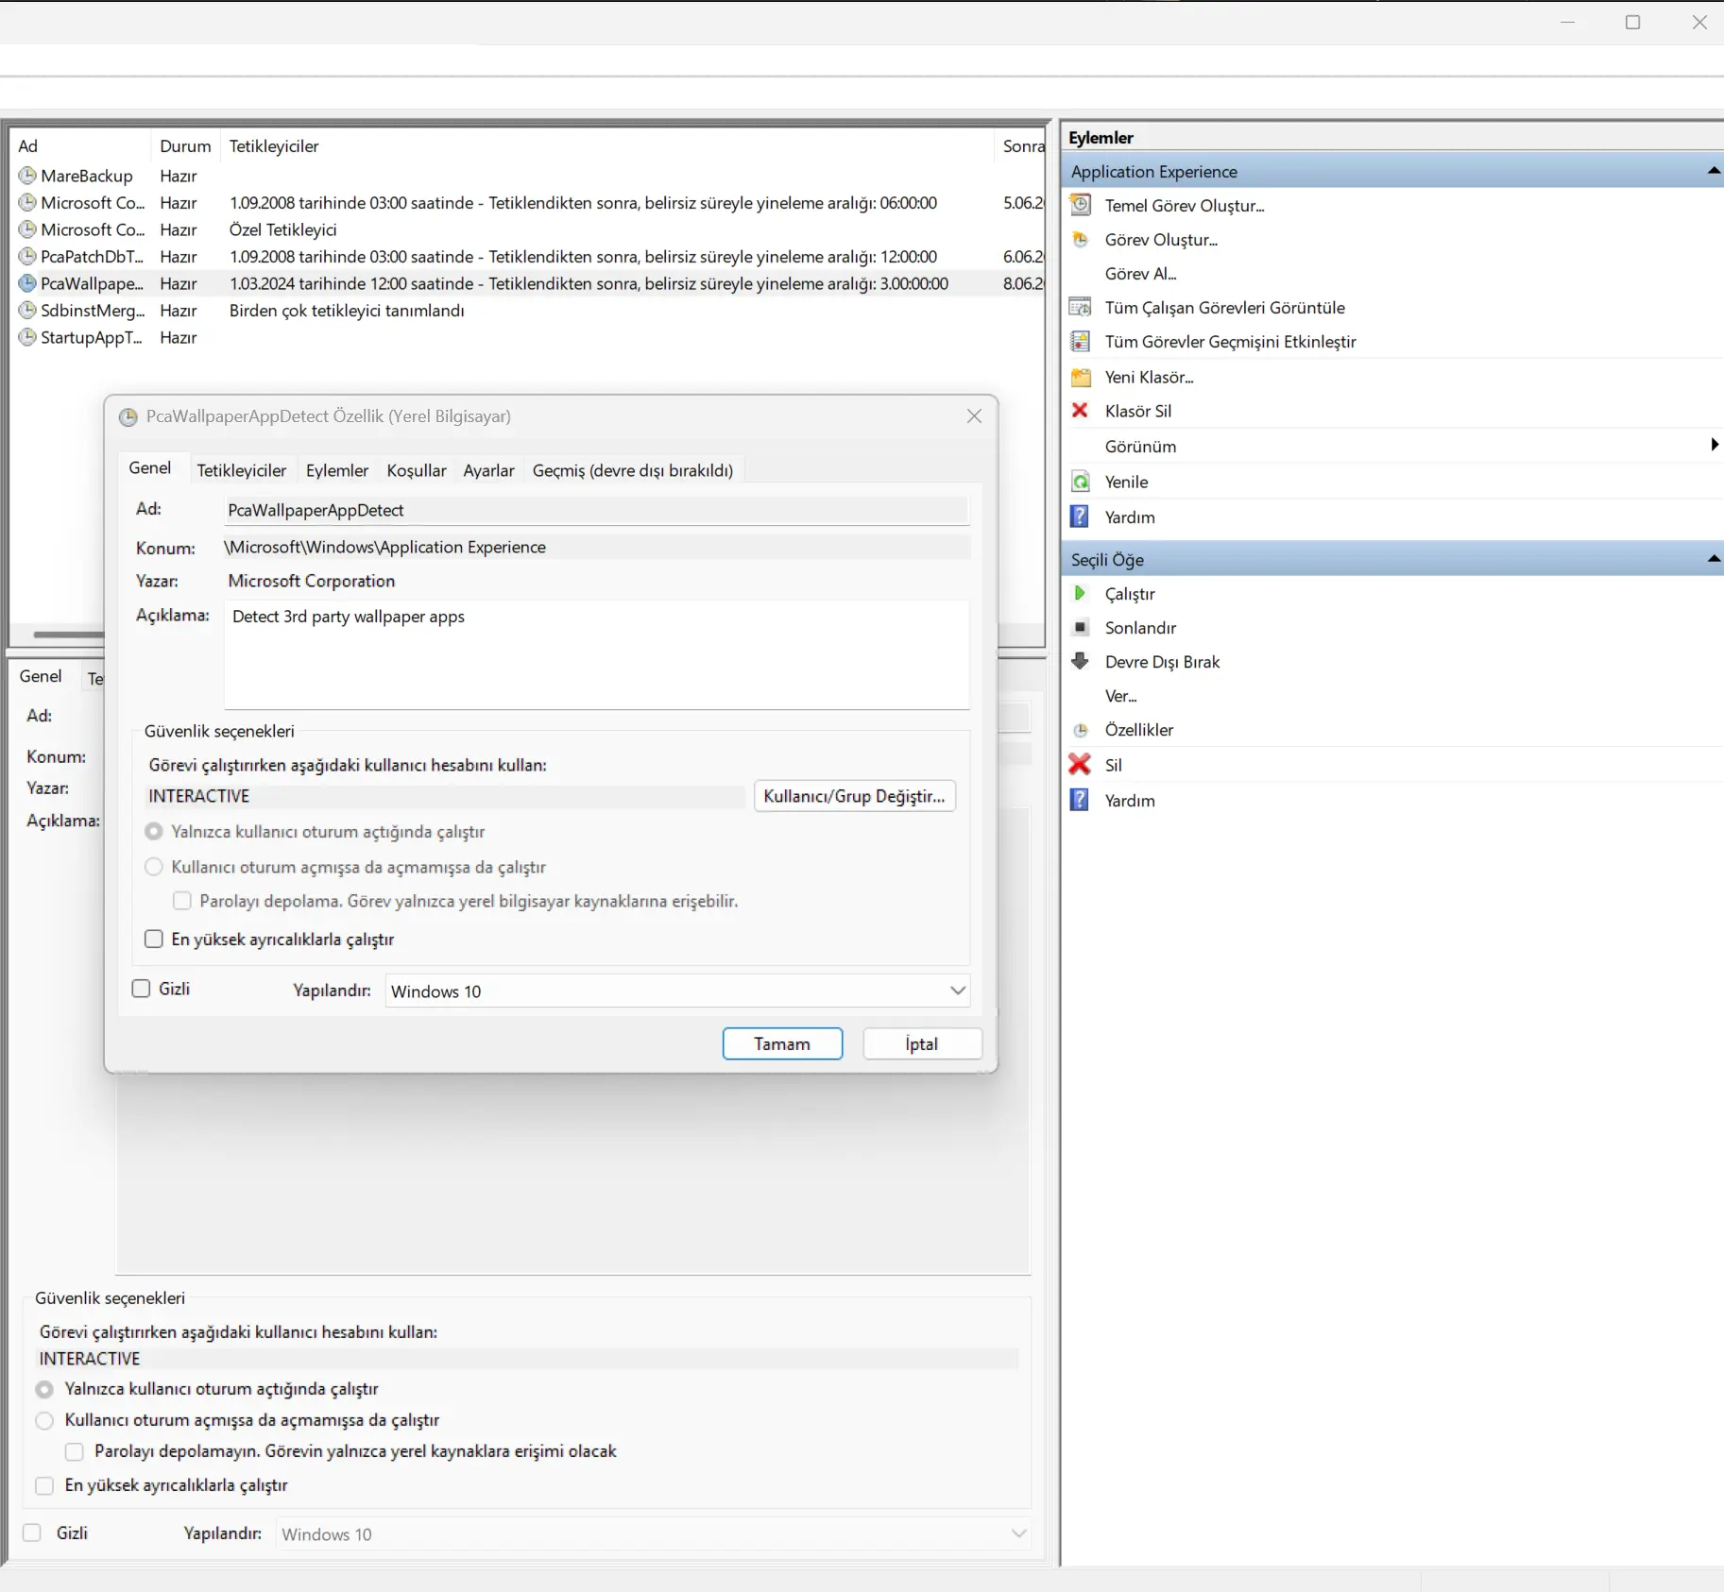Screen dimensions: 1724x1592
Task: Click the Sonlandır stop icon
Action: [1081, 627]
